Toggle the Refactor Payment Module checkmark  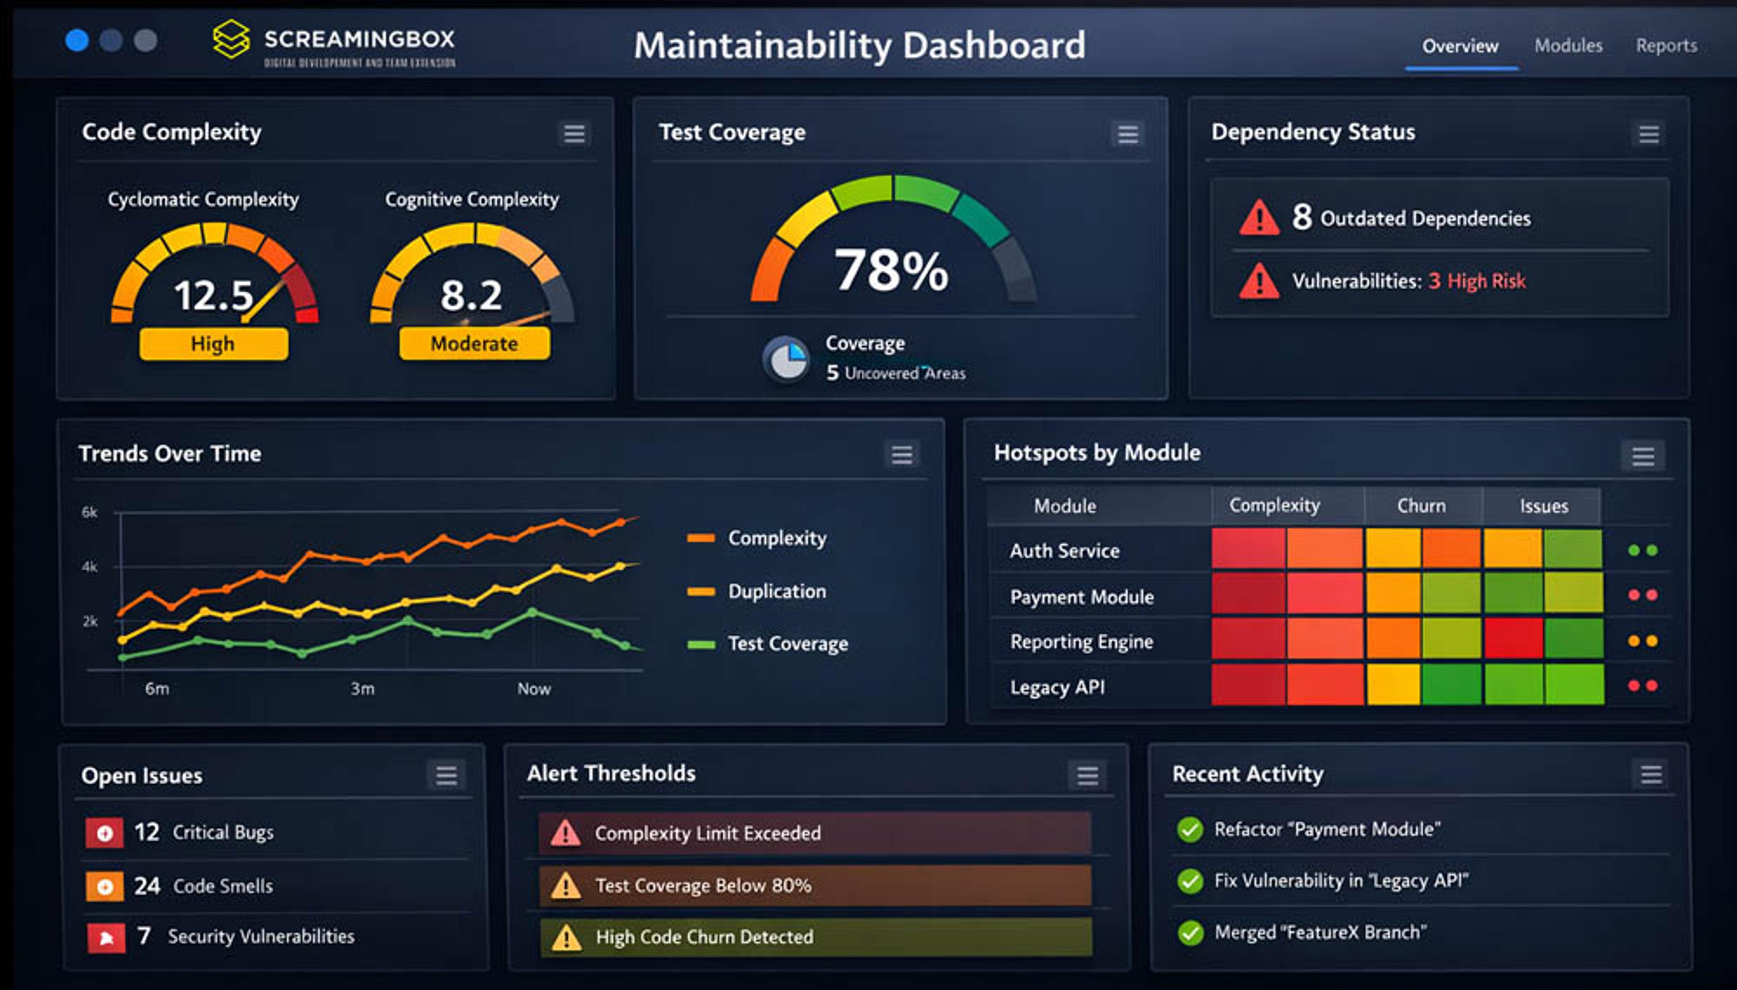[x=1190, y=829]
